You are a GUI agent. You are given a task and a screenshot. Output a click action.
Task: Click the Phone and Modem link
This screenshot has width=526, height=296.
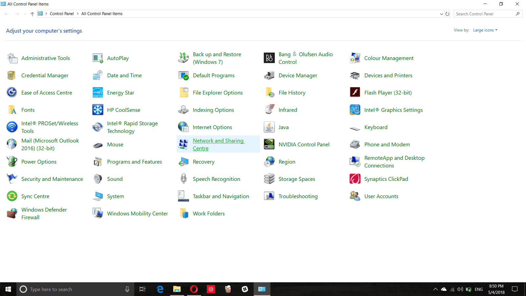[x=387, y=144]
